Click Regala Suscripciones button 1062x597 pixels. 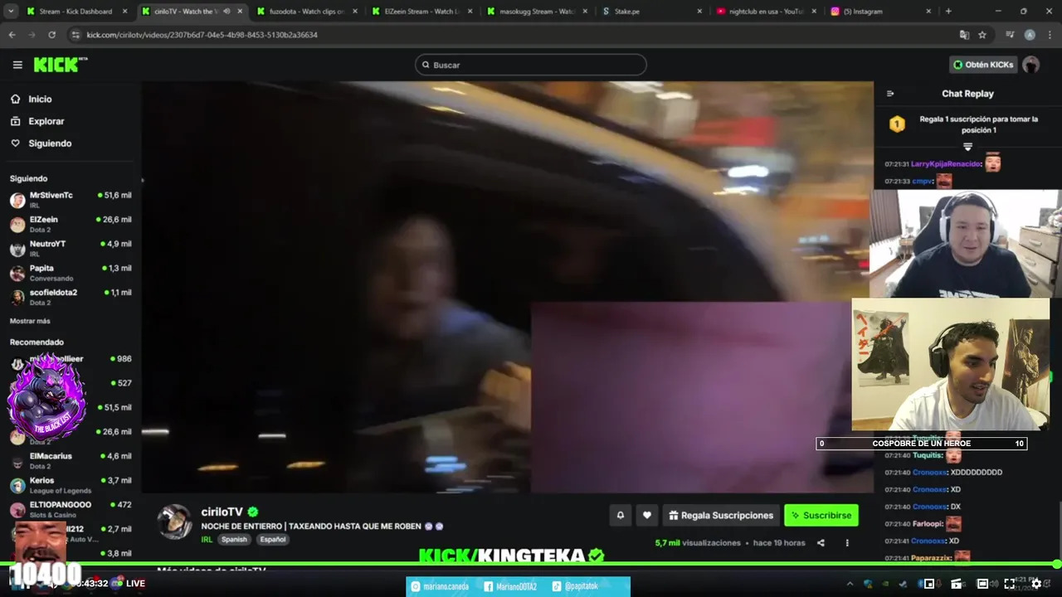click(x=721, y=515)
